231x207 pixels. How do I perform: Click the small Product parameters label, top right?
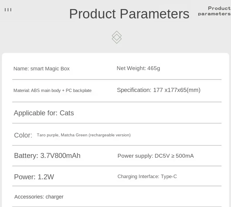point(215,11)
